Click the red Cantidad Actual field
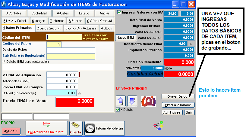 tap(179, 74)
